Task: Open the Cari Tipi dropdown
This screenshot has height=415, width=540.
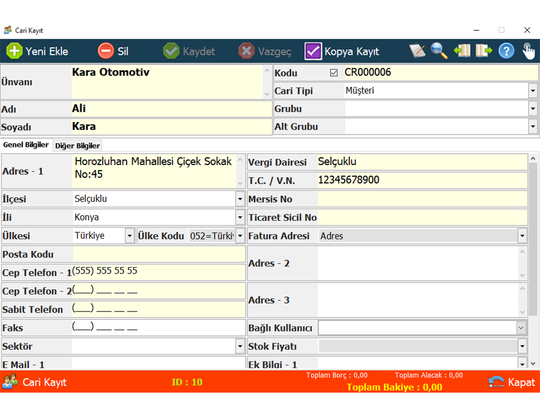Action: coord(533,91)
